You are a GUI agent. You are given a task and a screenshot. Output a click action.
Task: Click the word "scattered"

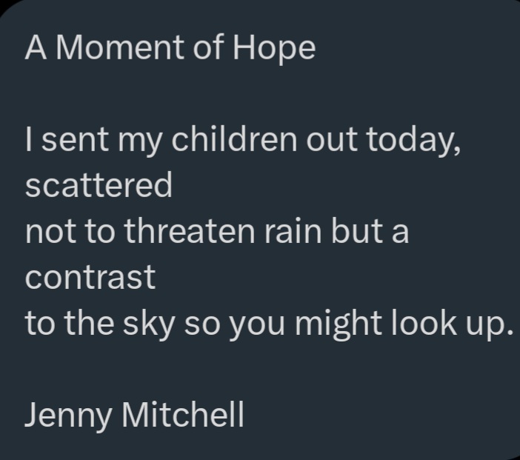99,186
